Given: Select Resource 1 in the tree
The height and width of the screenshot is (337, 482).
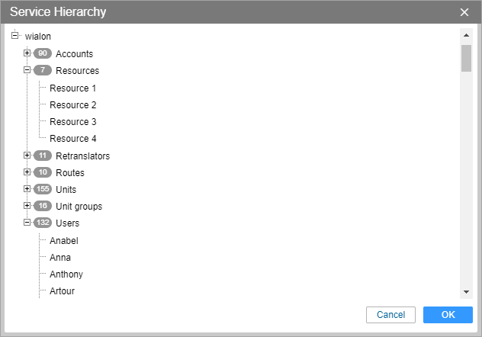Looking at the screenshot, I should coord(73,88).
